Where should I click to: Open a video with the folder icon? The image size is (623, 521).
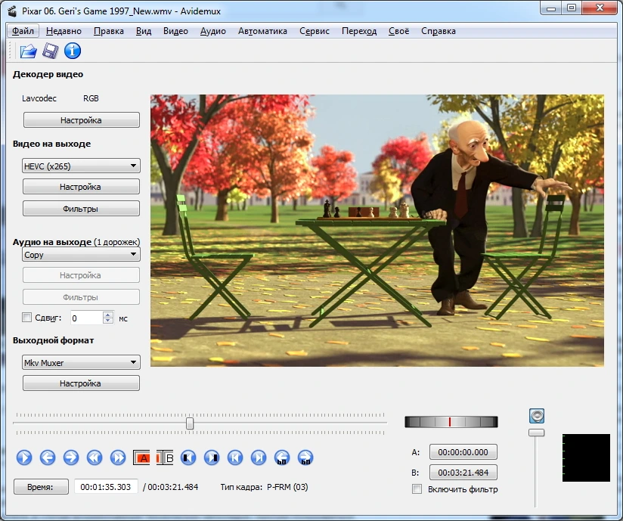click(28, 51)
